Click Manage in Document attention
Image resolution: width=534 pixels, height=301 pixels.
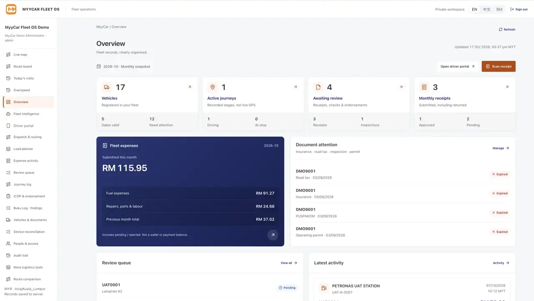501,148
